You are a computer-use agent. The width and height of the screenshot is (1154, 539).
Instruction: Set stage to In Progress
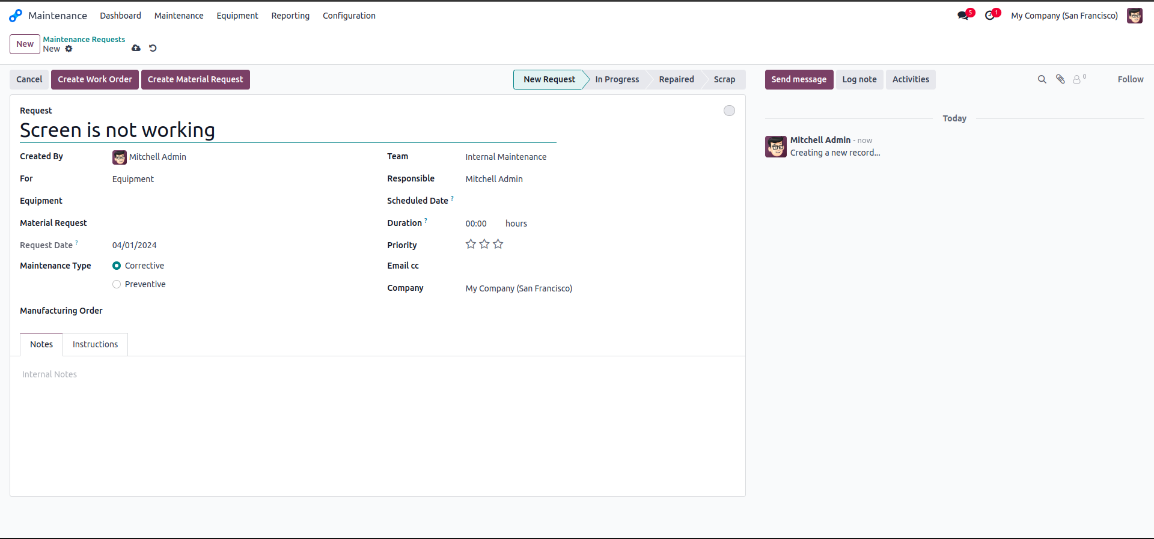point(617,79)
